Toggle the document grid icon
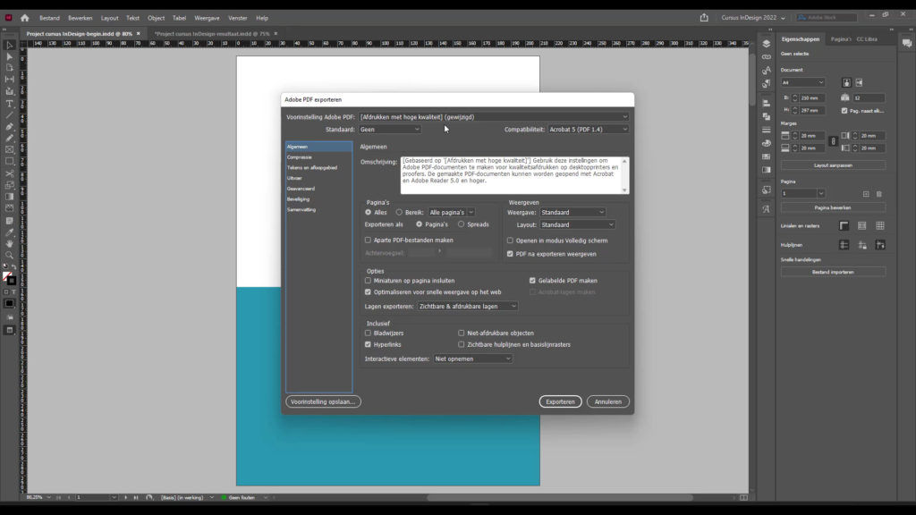 pos(880,226)
